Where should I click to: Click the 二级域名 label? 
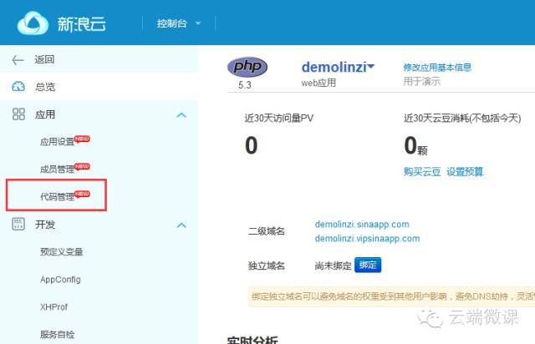pyautogui.click(x=267, y=231)
